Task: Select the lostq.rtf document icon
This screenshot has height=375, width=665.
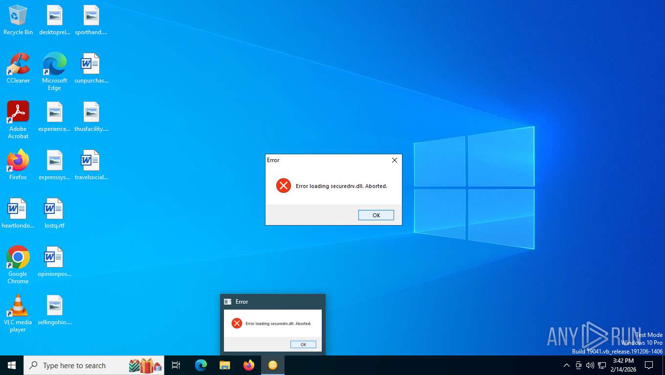Action: (54, 213)
